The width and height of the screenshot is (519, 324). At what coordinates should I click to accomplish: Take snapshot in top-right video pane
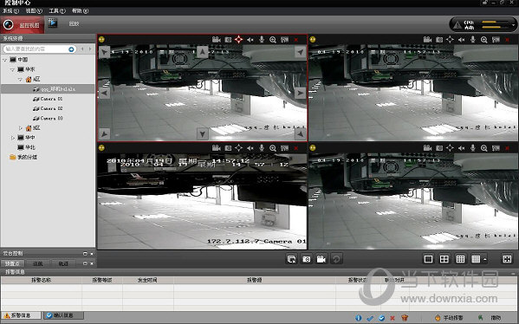(439, 40)
